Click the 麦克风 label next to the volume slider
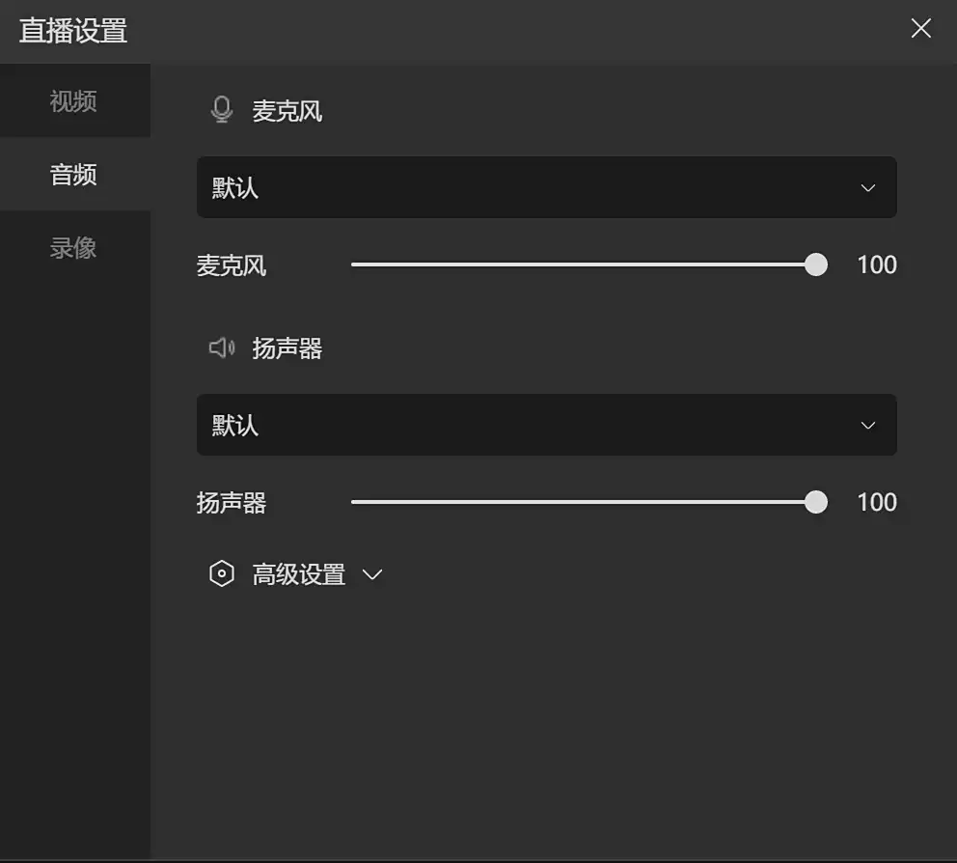The height and width of the screenshot is (863, 957). (232, 265)
